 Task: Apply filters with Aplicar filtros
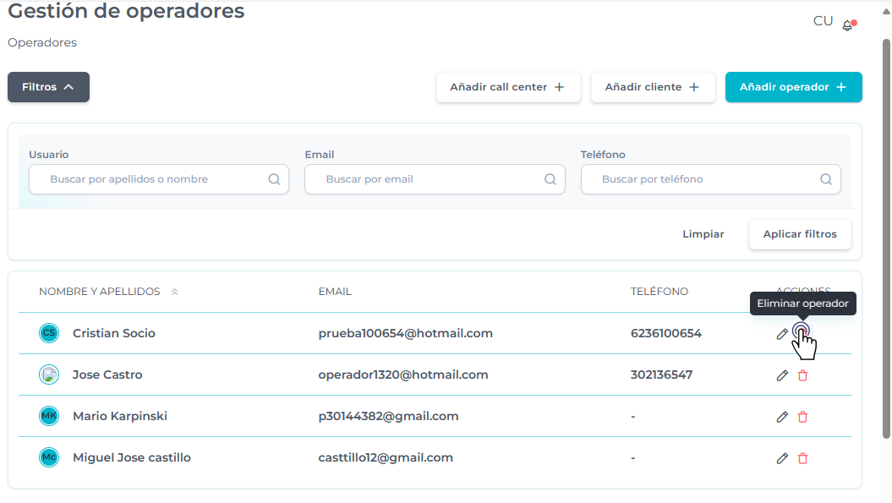click(x=799, y=234)
